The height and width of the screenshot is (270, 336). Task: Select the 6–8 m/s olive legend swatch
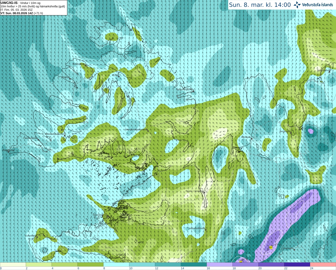[x=90, y=264]
